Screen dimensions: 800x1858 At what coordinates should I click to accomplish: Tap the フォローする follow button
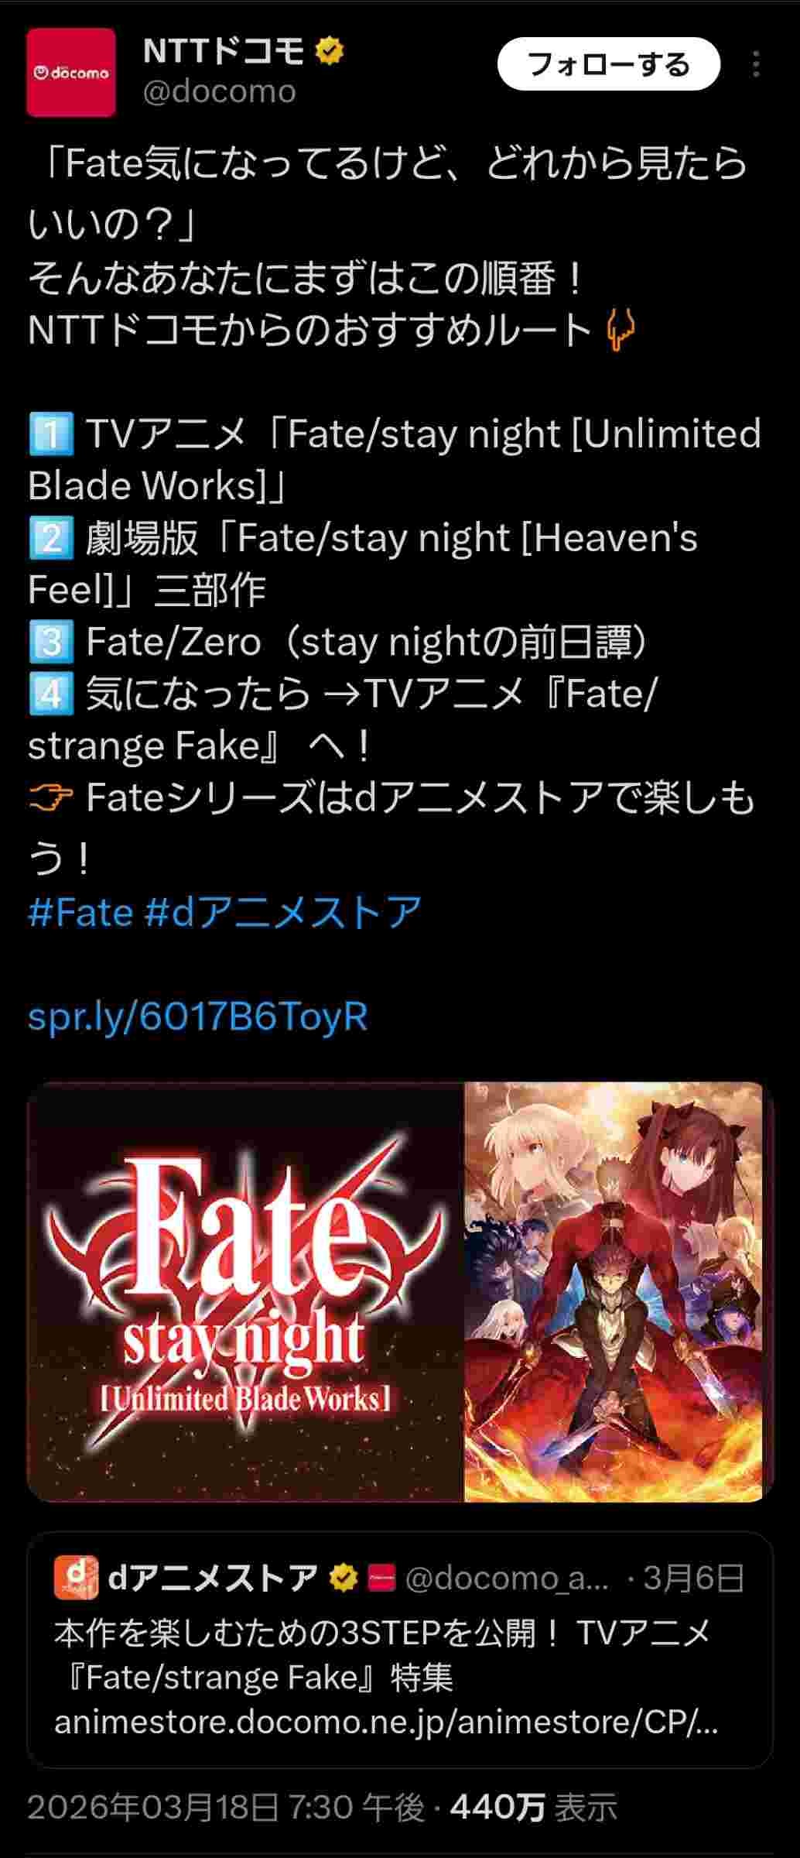pyautogui.click(x=609, y=64)
